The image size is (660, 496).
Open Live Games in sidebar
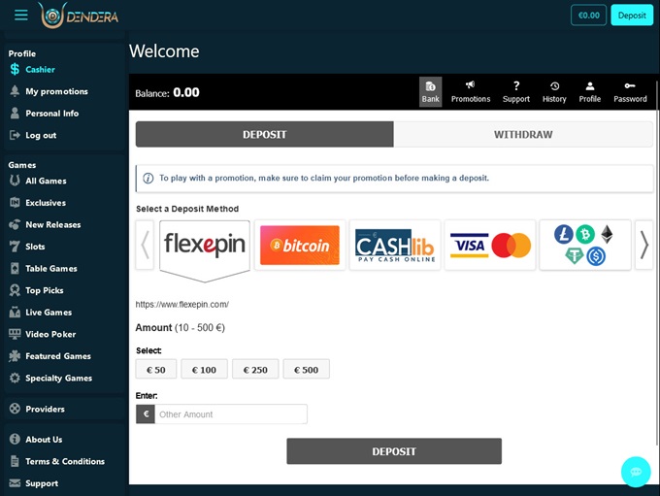(x=49, y=313)
